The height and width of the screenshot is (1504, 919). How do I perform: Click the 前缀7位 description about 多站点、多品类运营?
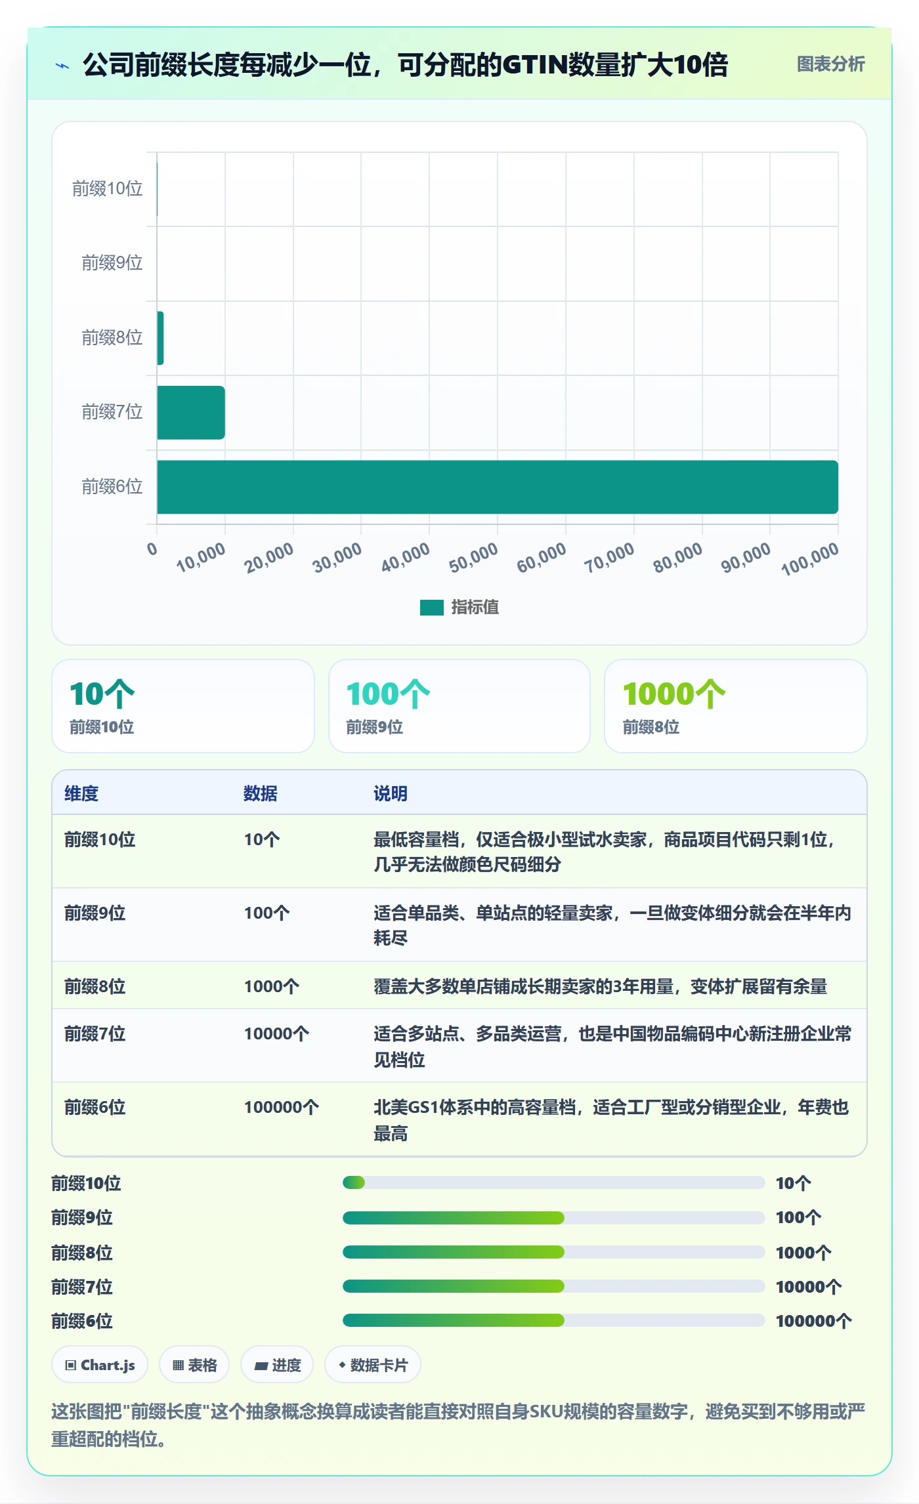[612, 1047]
